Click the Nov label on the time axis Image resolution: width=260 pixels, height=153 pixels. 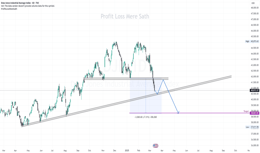(x=103, y=150)
